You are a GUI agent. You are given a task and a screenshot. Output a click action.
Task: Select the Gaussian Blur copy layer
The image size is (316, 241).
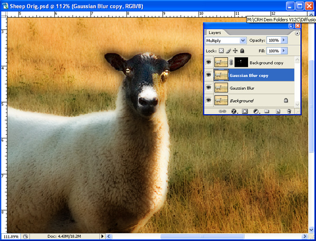(249, 75)
